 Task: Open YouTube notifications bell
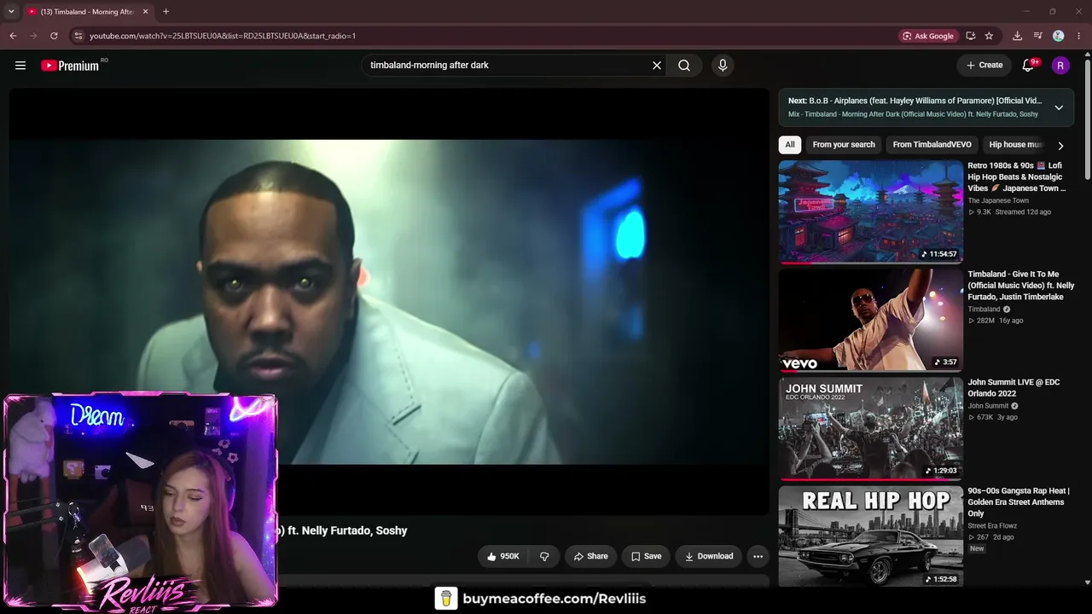(1028, 65)
